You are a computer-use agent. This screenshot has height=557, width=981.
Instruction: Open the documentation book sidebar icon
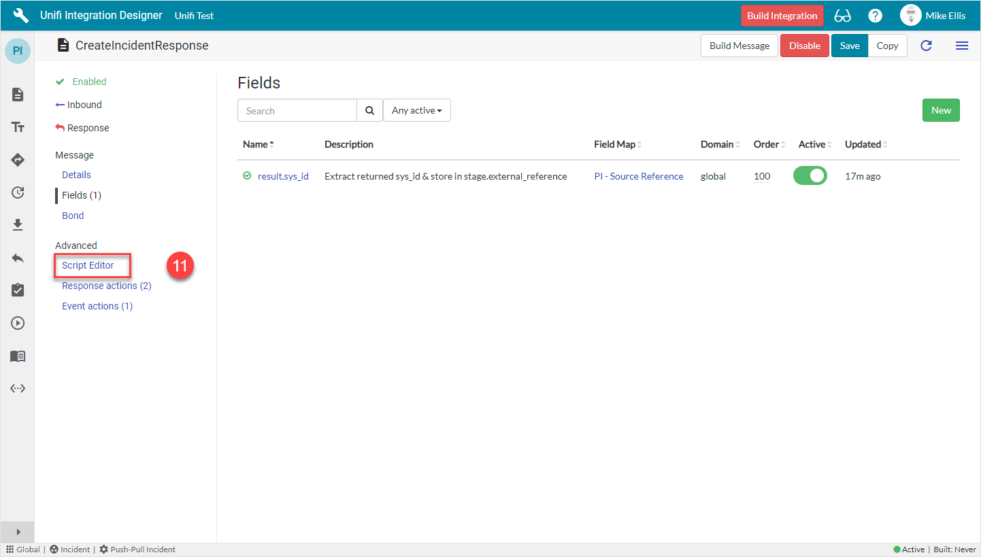tap(17, 356)
